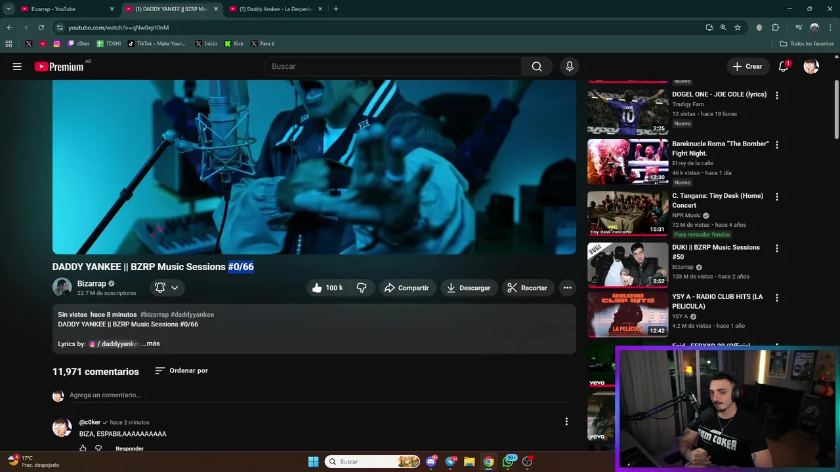The height and width of the screenshot is (472, 840).
Task: Open Discord from the taskbar
Action: (430, 462)
